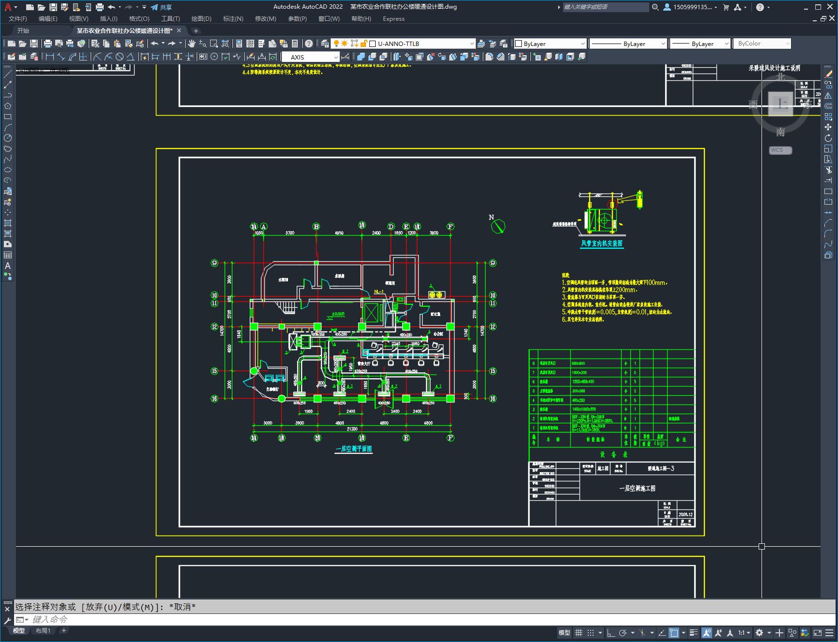838x642 pixels.
Task: Switch to the 开始 tab
Action: pyautogui.click(x=23, y=30)
